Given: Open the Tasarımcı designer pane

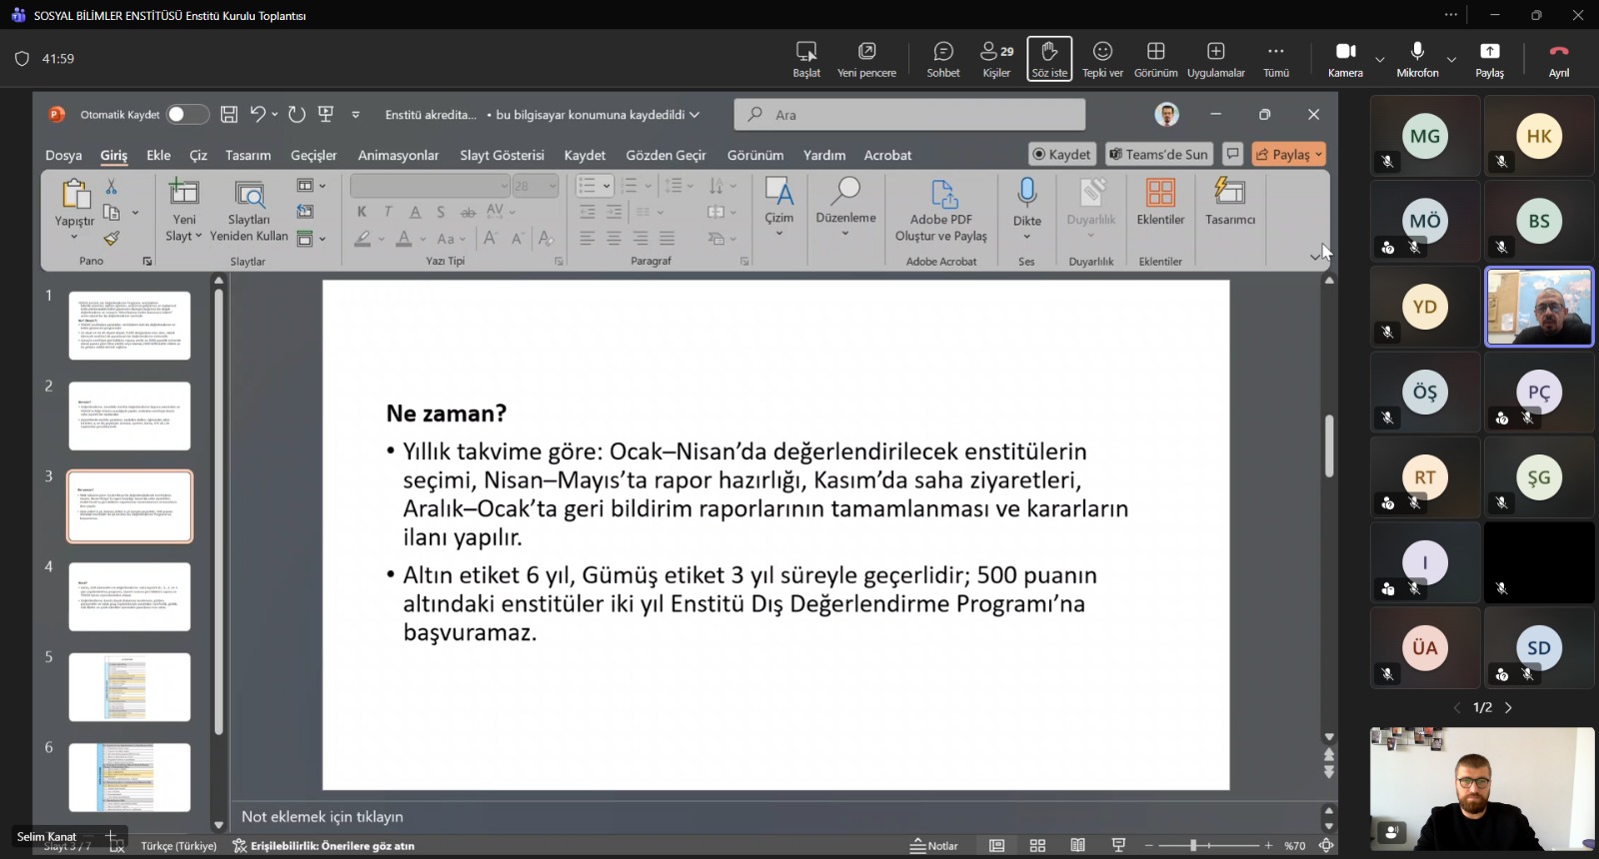Looking at the screenshot, I should [1229, 200].
